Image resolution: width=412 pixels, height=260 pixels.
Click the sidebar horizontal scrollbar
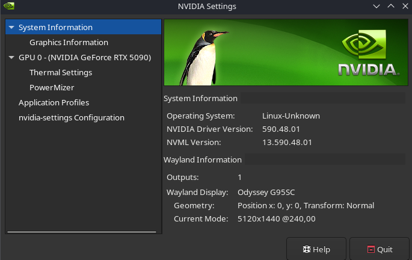click(x=82, y=232)
